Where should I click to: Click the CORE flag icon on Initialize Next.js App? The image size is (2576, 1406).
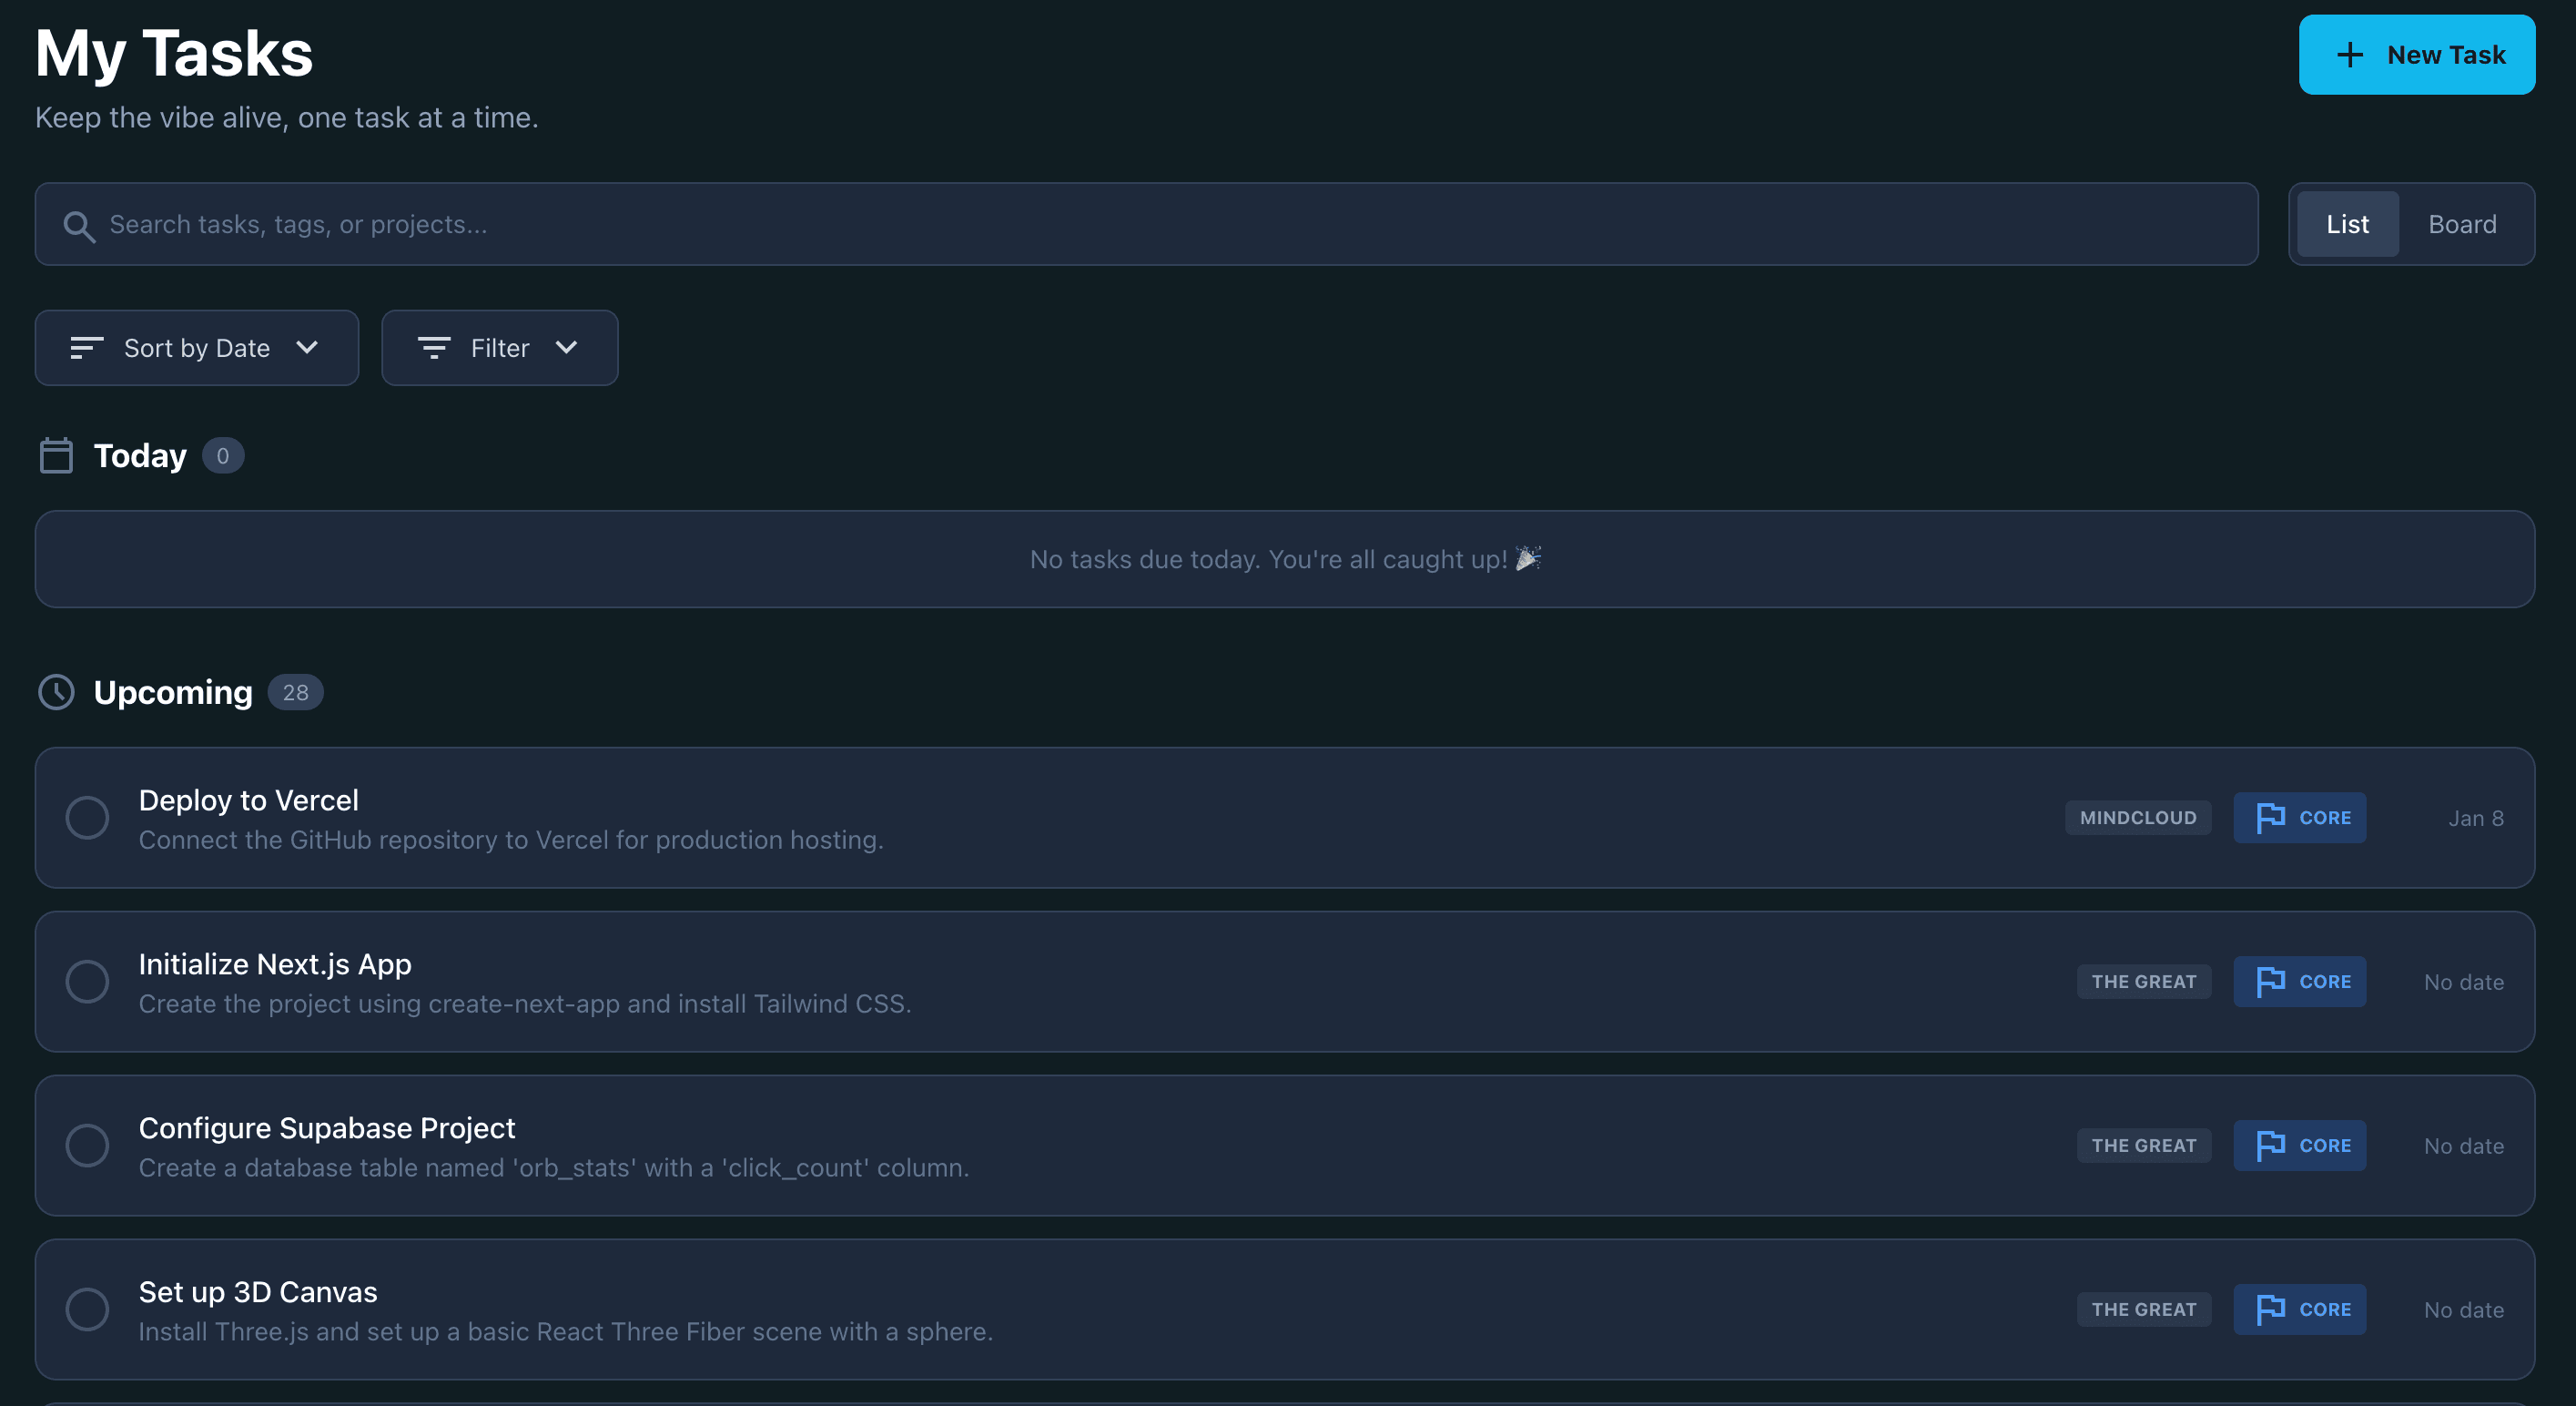click(2272, 982)
